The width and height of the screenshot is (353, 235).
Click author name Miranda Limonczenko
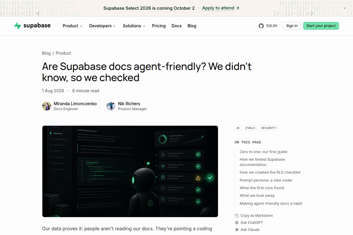(x=75, y=104)
